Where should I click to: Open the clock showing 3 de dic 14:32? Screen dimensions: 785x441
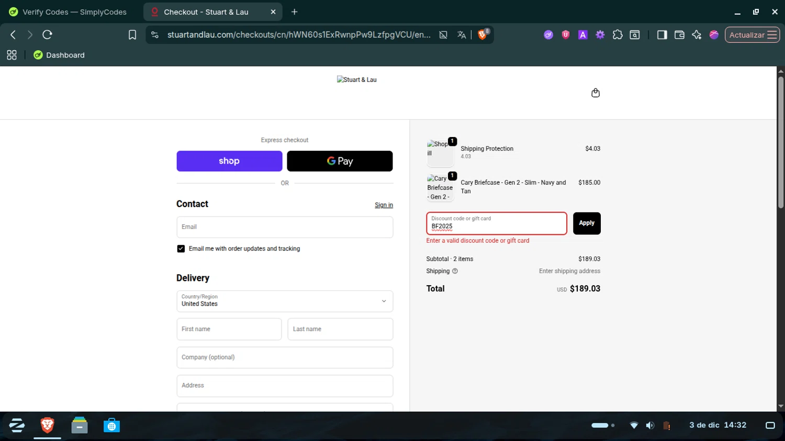pyautogui.click(x=717, y=425)
